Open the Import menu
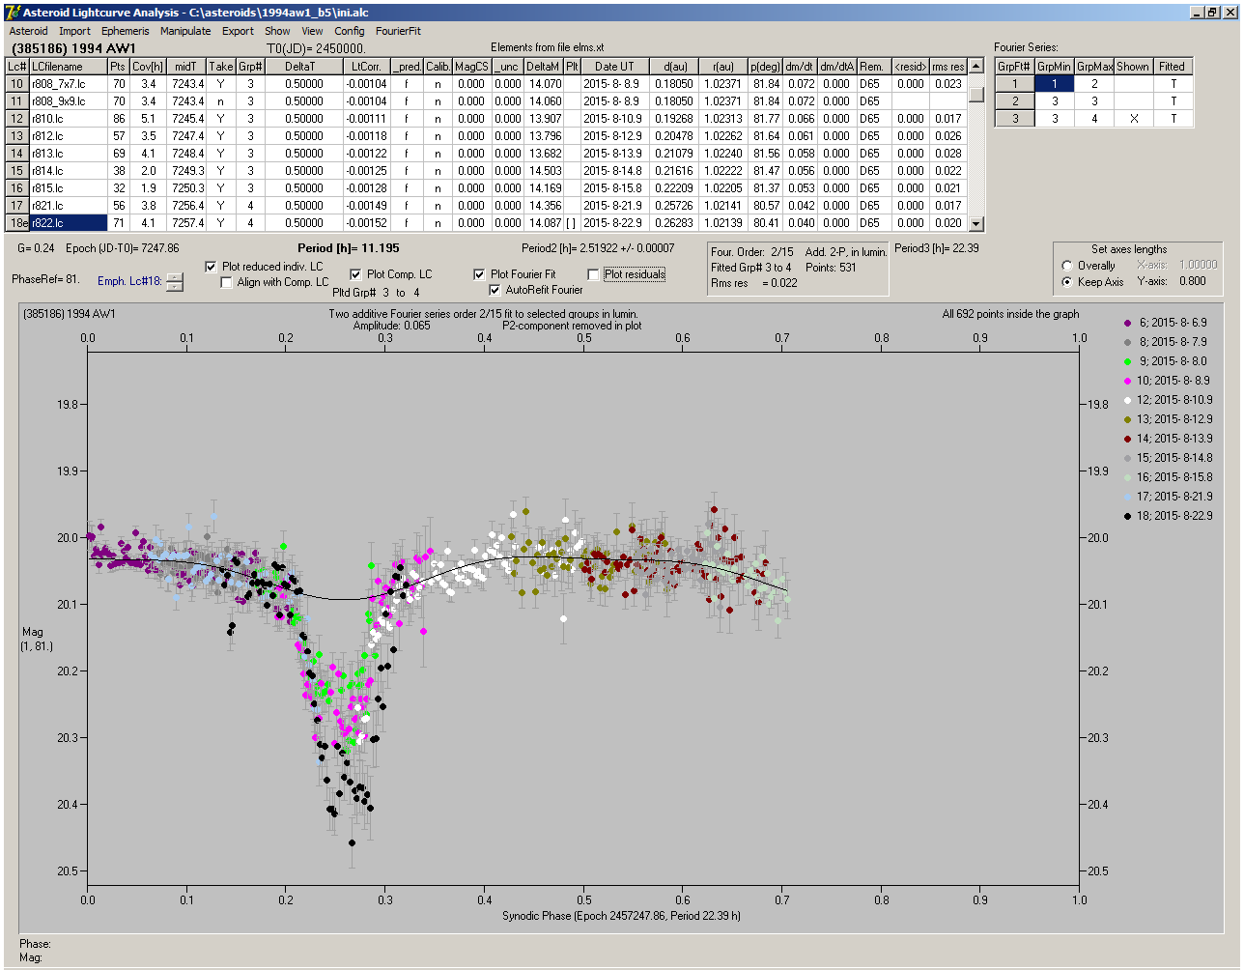The height and width of the screenshot is (970, 1244). point(74,31)
